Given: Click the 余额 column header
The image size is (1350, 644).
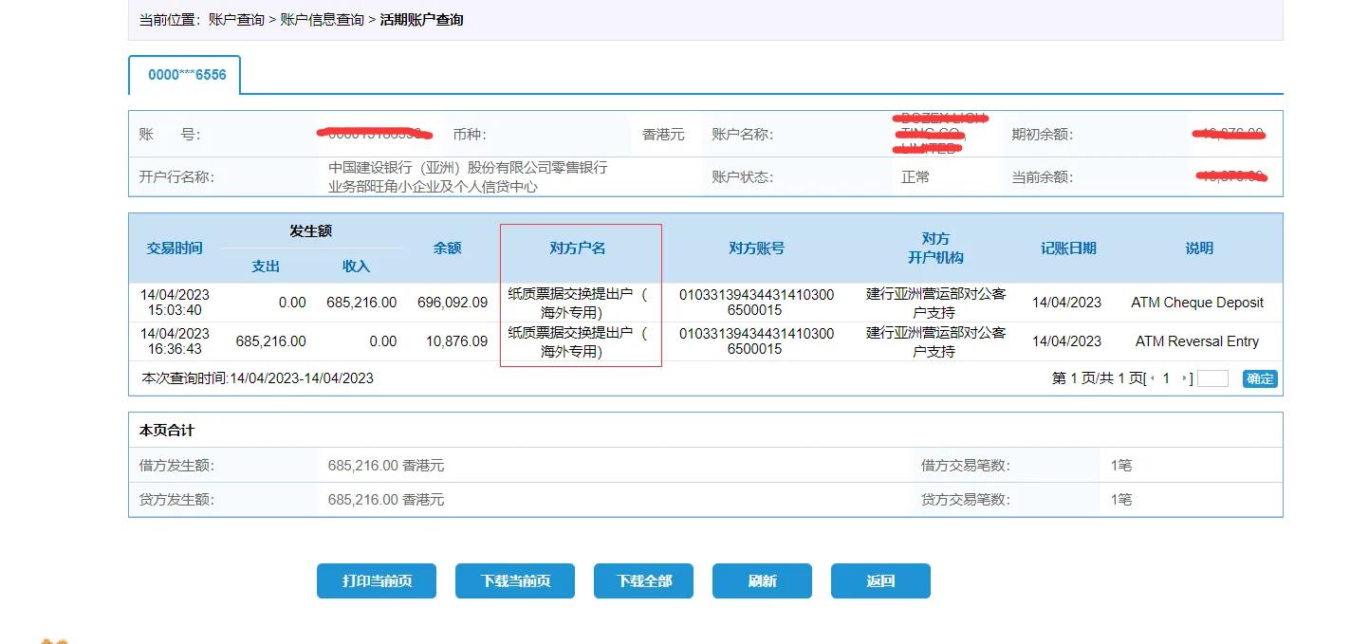Looking at the screenshot, I should click(447, 248).
